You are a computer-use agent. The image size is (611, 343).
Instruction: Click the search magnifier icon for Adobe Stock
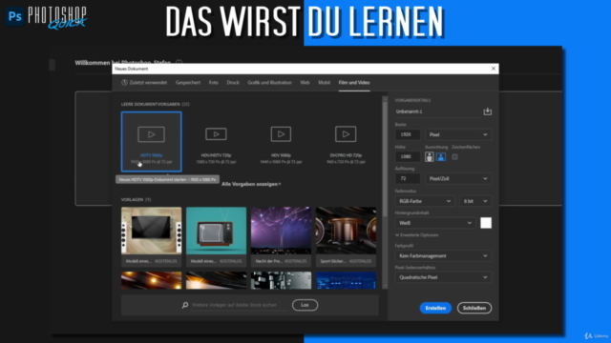coord(185,305)
